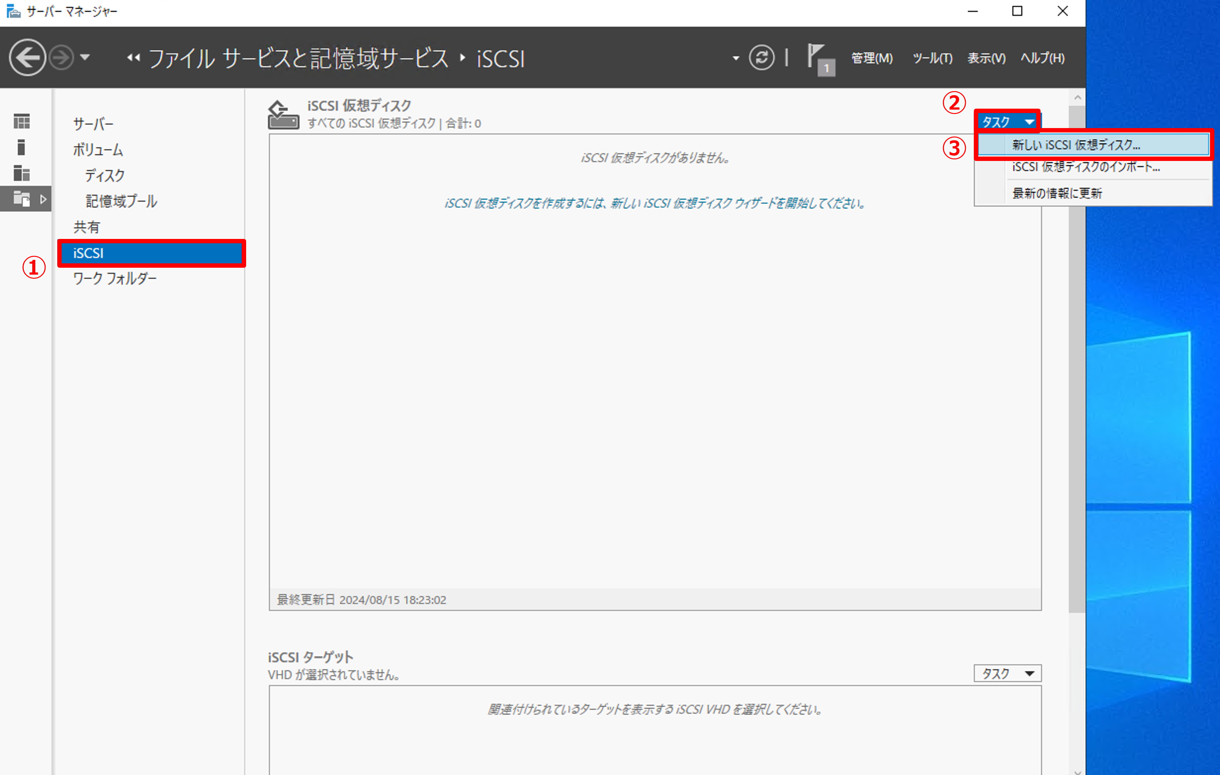Click VHD が選択されていません。 text
The height and width of the screenshot is (775, 1220).
click(334, 675)
